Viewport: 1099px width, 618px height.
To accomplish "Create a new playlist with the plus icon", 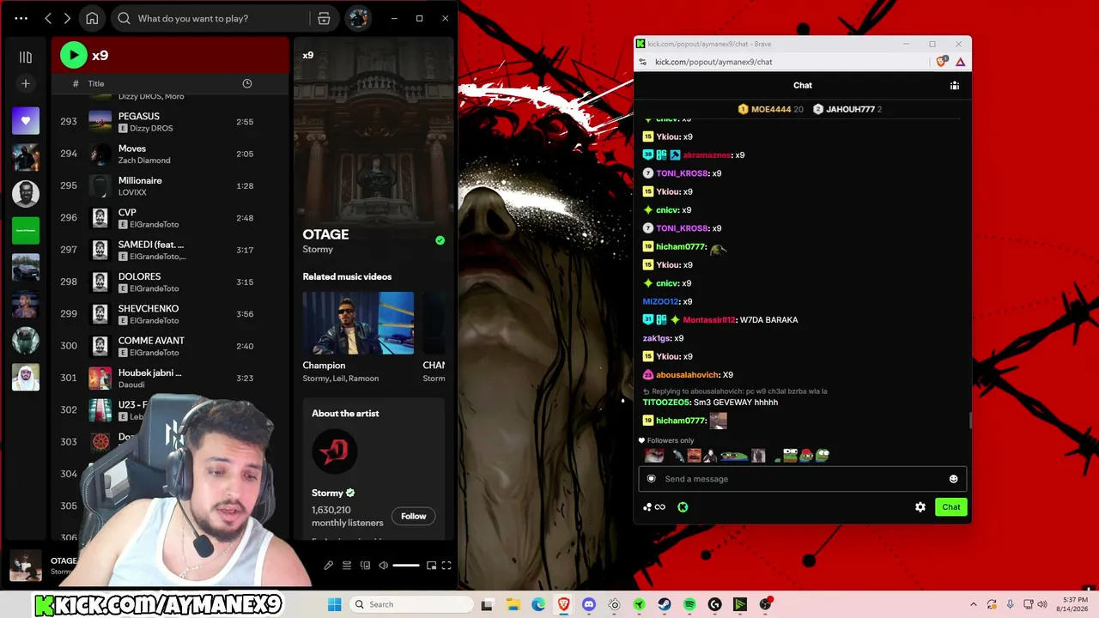I will click(x=26, y=83).
